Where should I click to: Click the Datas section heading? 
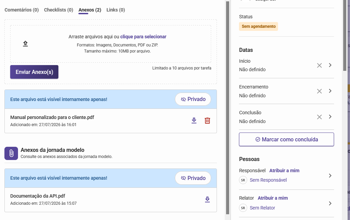pos(246,50)
